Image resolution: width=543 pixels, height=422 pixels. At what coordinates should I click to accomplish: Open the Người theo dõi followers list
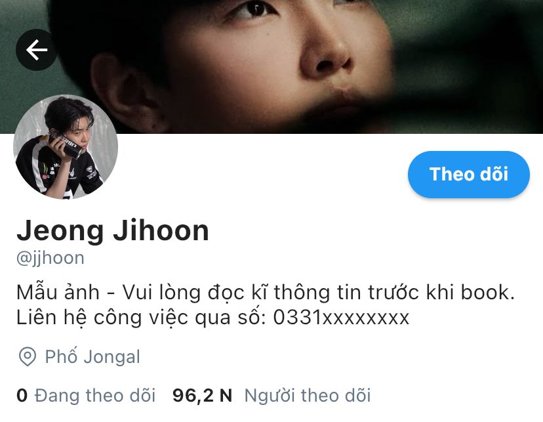[308, 395]
